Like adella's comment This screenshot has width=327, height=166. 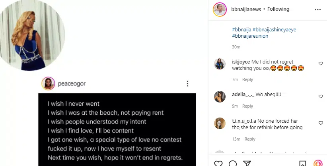(x=321, y=97)
